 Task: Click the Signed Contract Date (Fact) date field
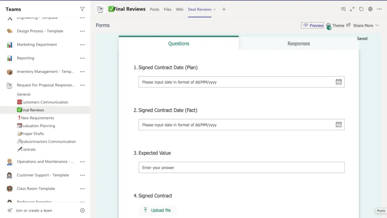tap(241, 125)
